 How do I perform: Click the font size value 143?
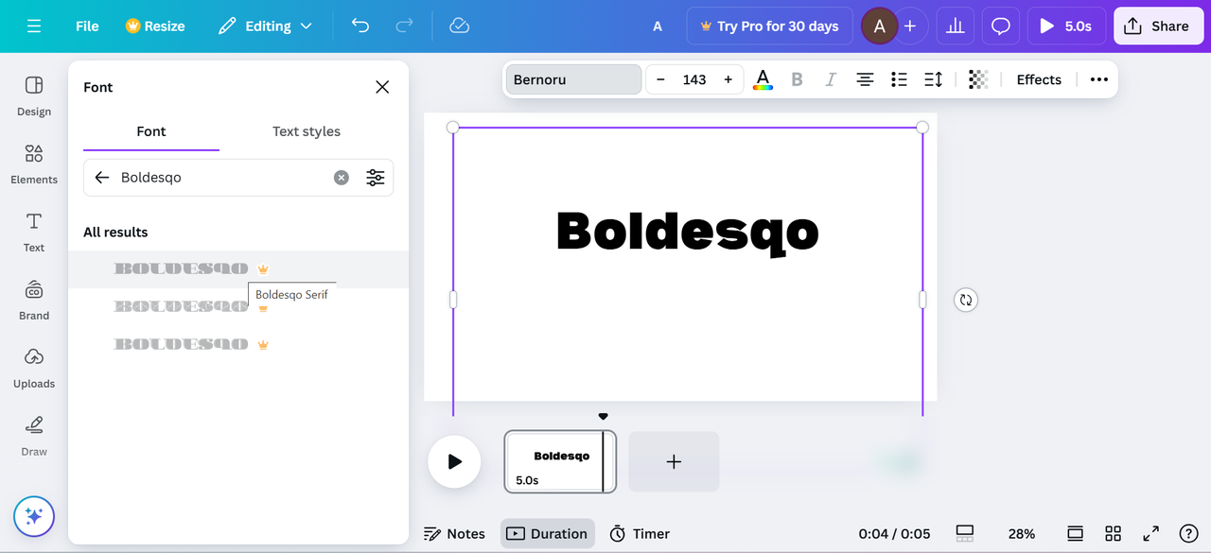[694, 79]
